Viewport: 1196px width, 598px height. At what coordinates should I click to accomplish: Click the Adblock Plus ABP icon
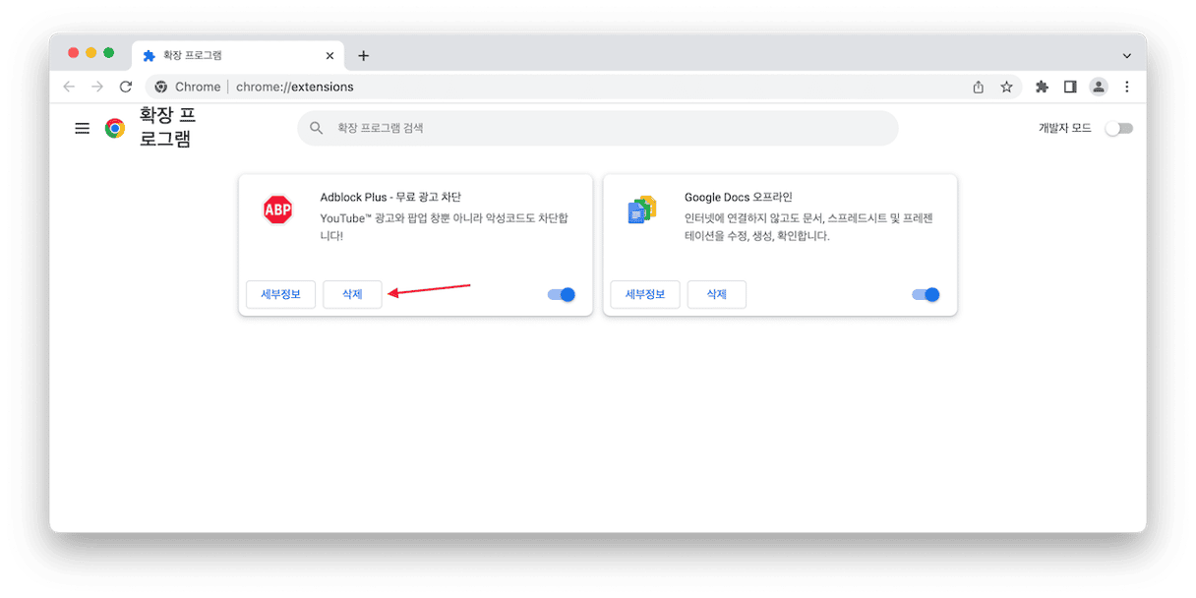[277, 209]
